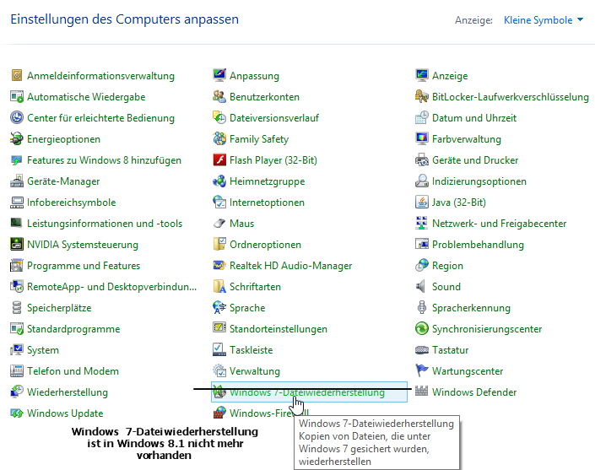Select Windows 7-Dateiwiederherstellung item
This screenshot has height=470, width=595.
click(309, 392)
